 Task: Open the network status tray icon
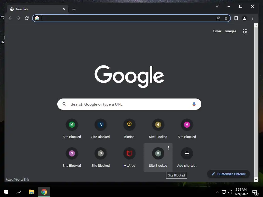click(224, 192)
